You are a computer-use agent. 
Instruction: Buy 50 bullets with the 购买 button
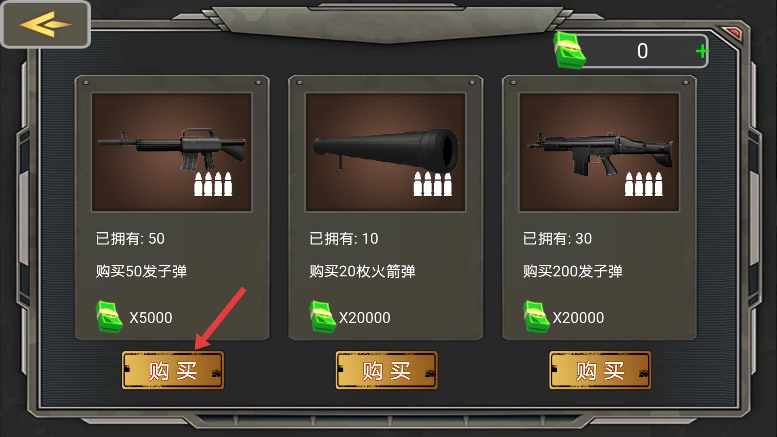[173, 370]
